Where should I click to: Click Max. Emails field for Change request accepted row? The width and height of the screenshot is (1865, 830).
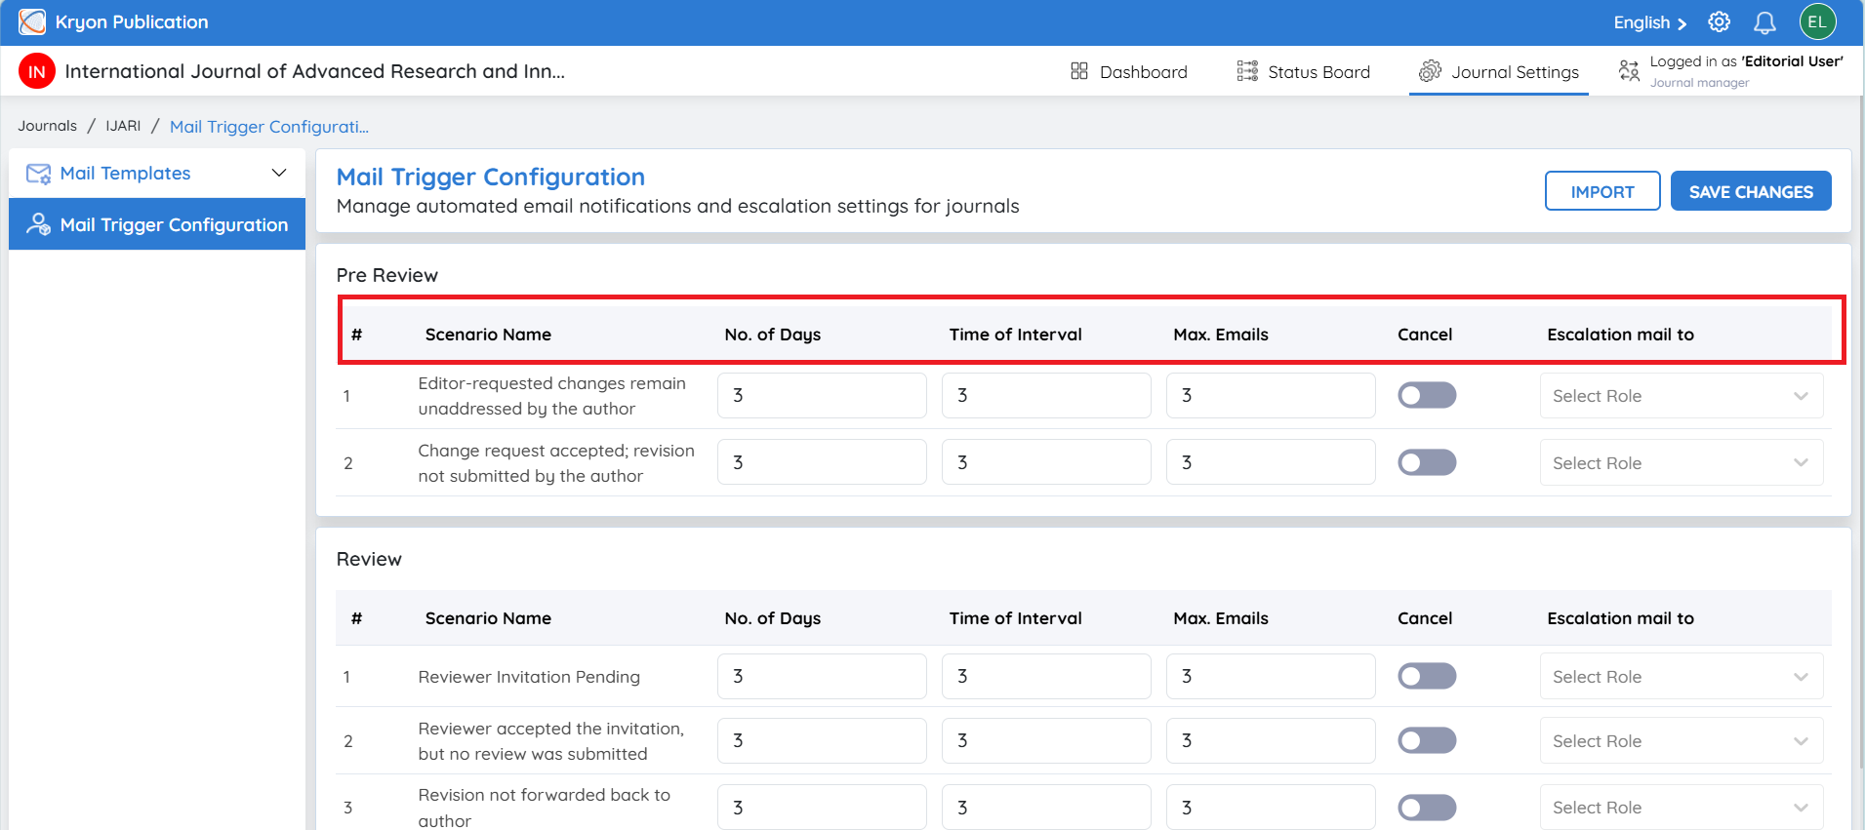pos(1271,462)
